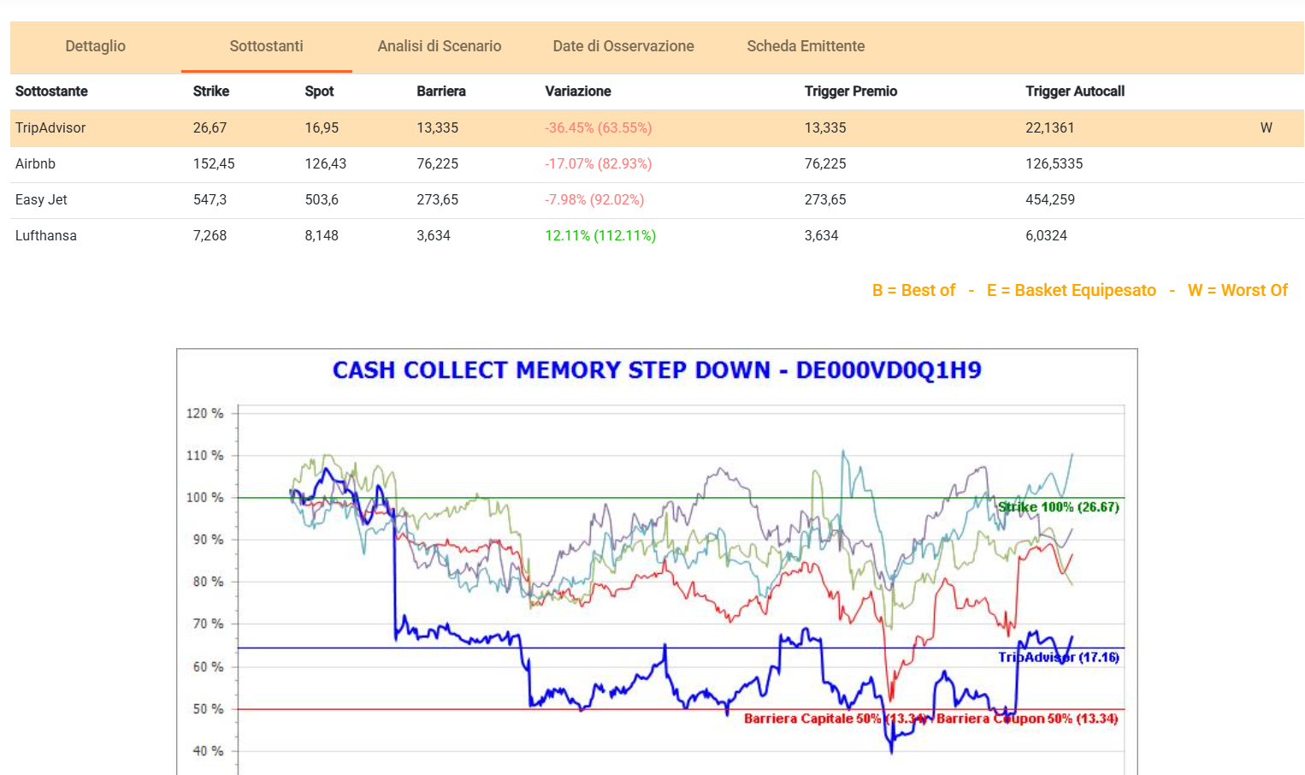This screenshot has width=1305, height=775.
Task: Select the Lufthansa underlying name
Action: (46, 236)
